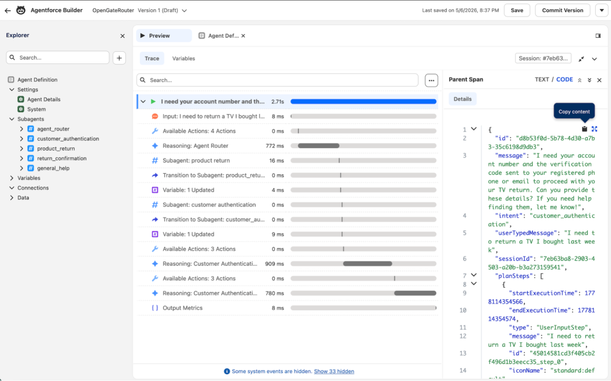
Task: Click the general_help hash icon
Action: click(31, 168)
